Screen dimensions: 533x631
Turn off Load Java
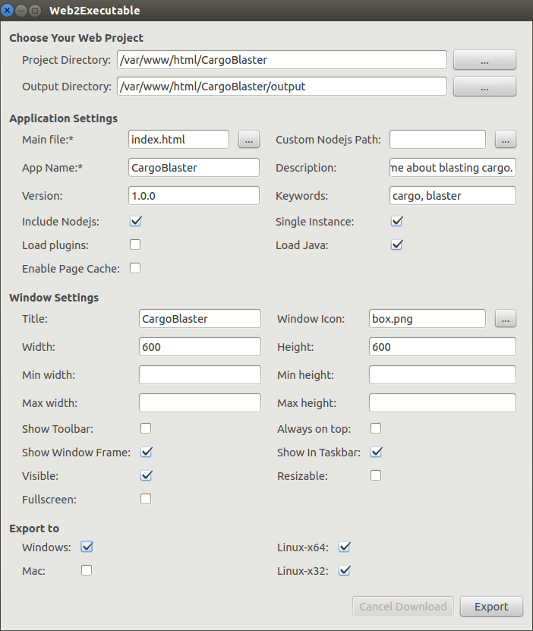[396, 245]
